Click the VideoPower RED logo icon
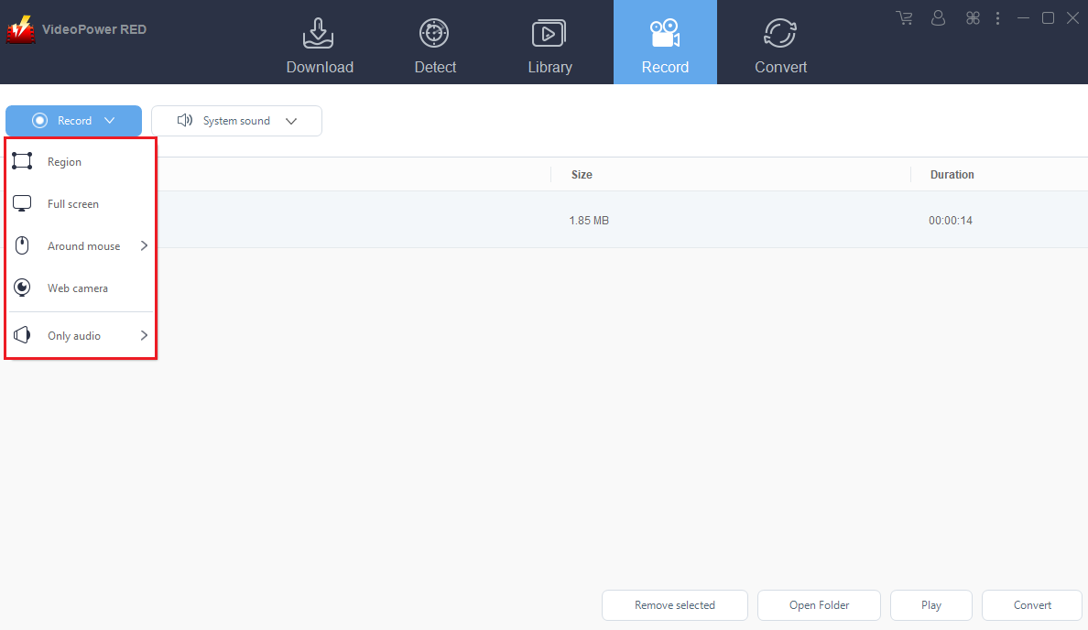1088x630 pixels. click(x=21, y=30)
